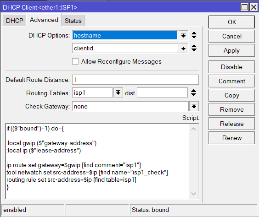Click the Cancel button

point(231,36)
